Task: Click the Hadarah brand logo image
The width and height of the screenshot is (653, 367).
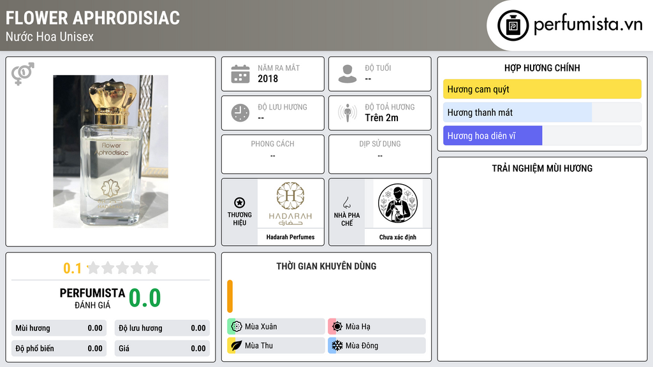Action: coord(290,204)
